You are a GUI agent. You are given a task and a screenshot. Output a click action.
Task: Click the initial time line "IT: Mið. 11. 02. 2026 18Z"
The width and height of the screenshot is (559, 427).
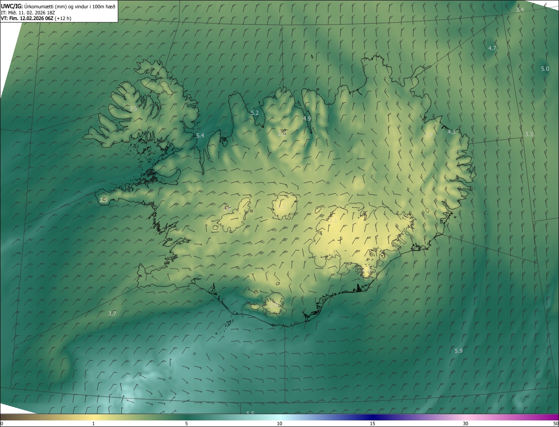click(28, 13)
